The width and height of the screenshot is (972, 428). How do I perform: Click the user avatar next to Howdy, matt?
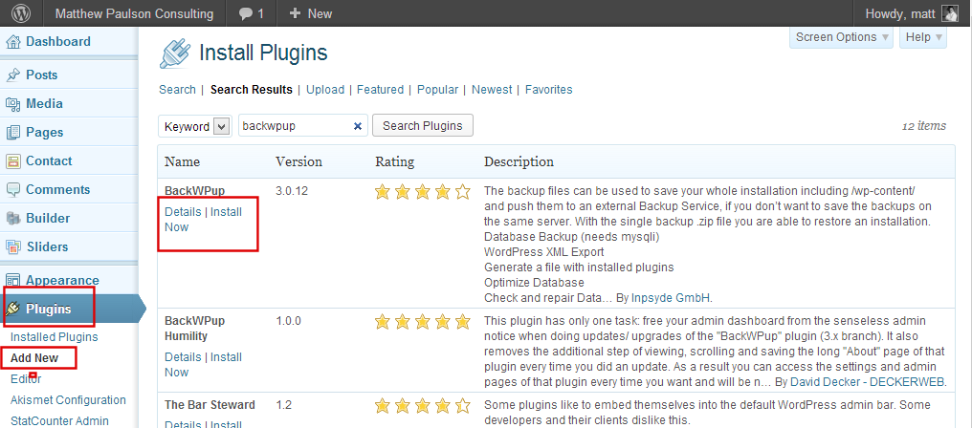coord(950,13)
